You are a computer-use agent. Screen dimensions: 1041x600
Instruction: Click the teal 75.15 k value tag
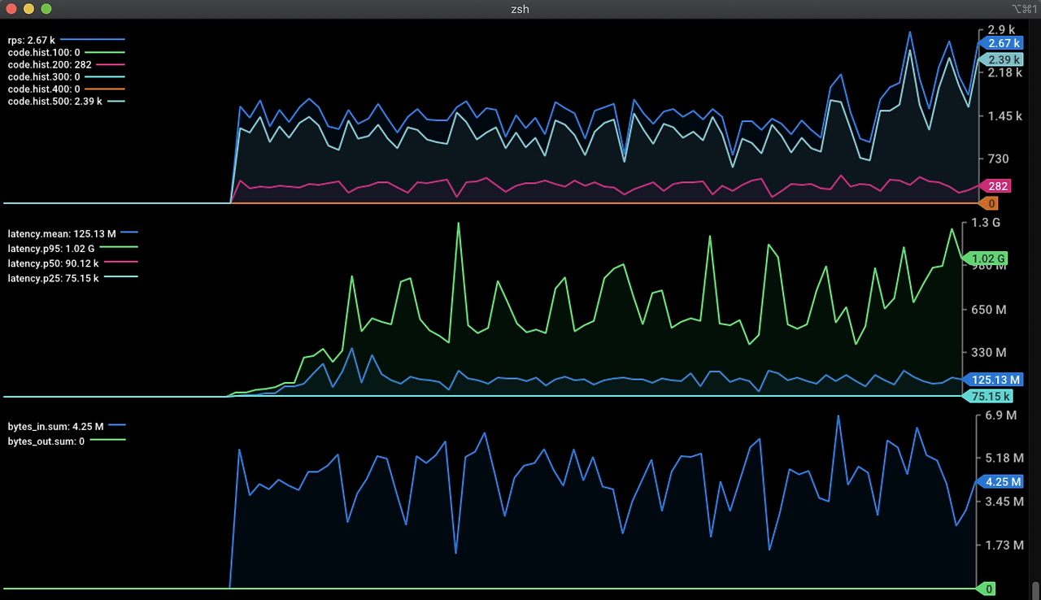point(989,396)
